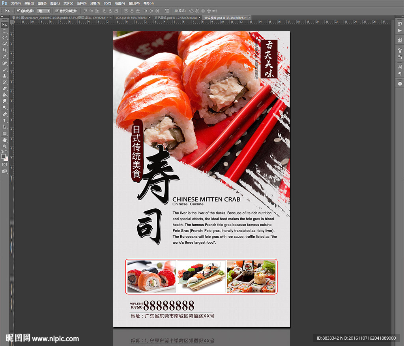404x346 pixels.
Task: Click the background color swatch
Action: coord(6,159)
